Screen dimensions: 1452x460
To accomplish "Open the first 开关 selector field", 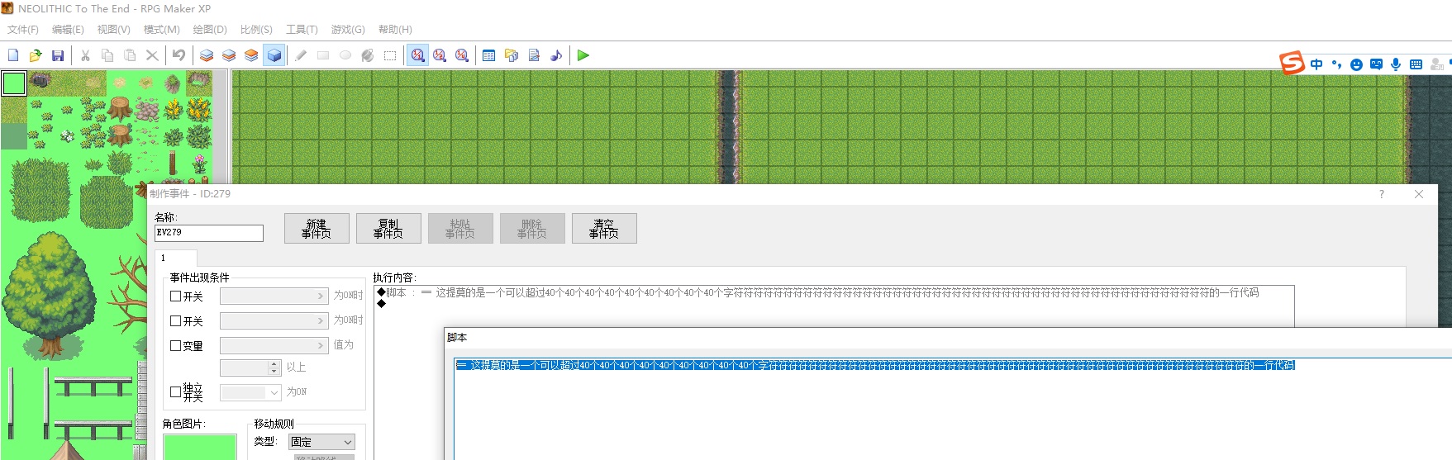I will (274, 296).
